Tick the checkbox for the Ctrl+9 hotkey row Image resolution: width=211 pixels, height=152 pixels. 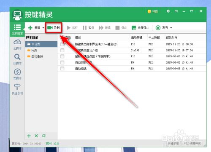pyautogui.click(x=62, y=50)
